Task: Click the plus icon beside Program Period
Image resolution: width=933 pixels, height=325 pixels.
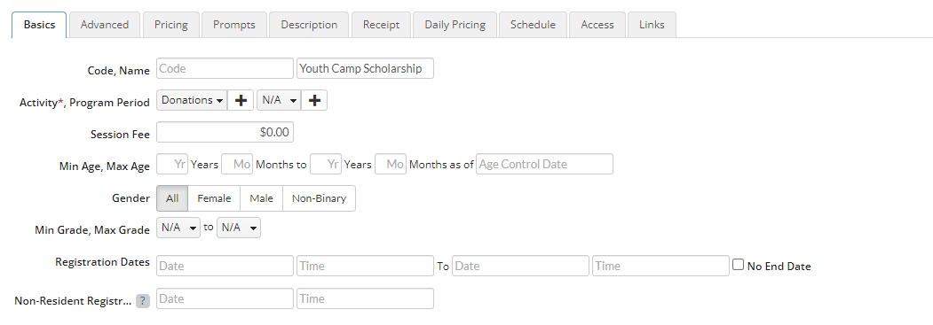Action: click(x=314, y=101)
